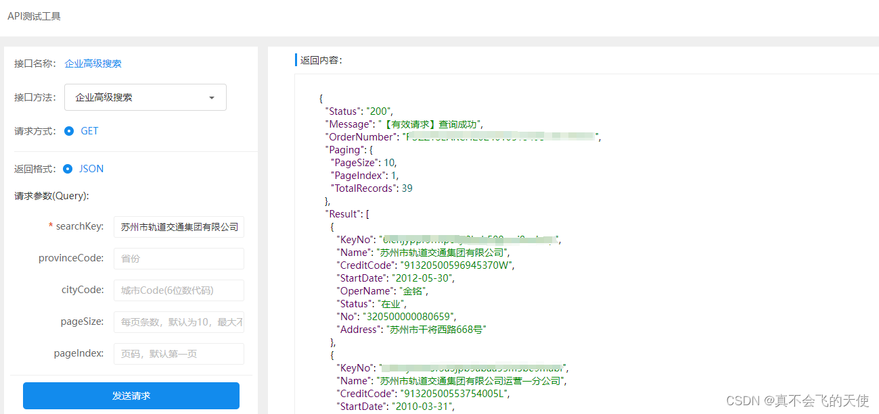This screenshot has height=414, width=879.
Task: Click the 接口方法 label
Action: pos(35,97)
